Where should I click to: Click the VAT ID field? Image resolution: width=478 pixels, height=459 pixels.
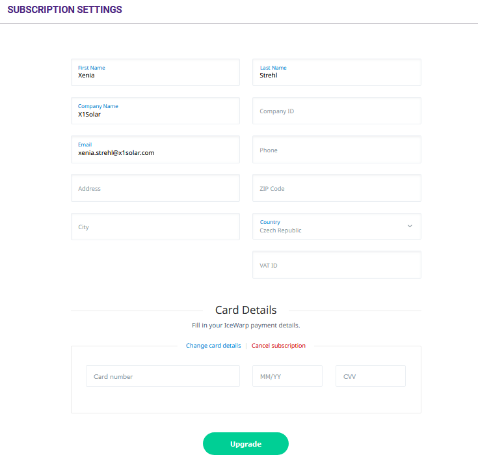click(337, 265)
